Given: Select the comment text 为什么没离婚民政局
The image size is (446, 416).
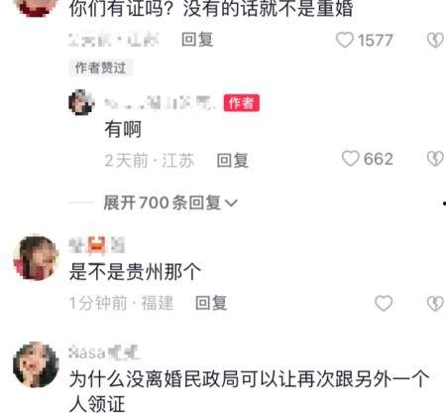Looking at the screenshot, I should tap(155, 379).
